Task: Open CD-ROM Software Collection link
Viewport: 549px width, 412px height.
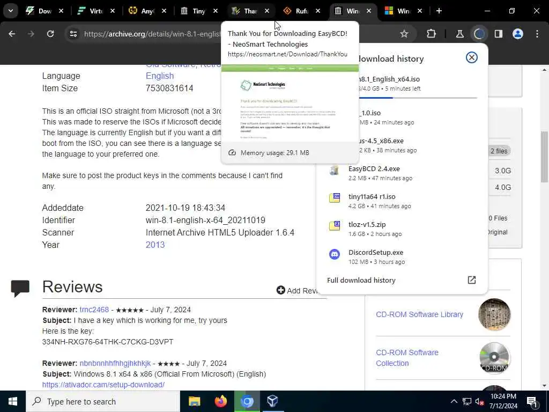Action: click(x=407, y=358)
